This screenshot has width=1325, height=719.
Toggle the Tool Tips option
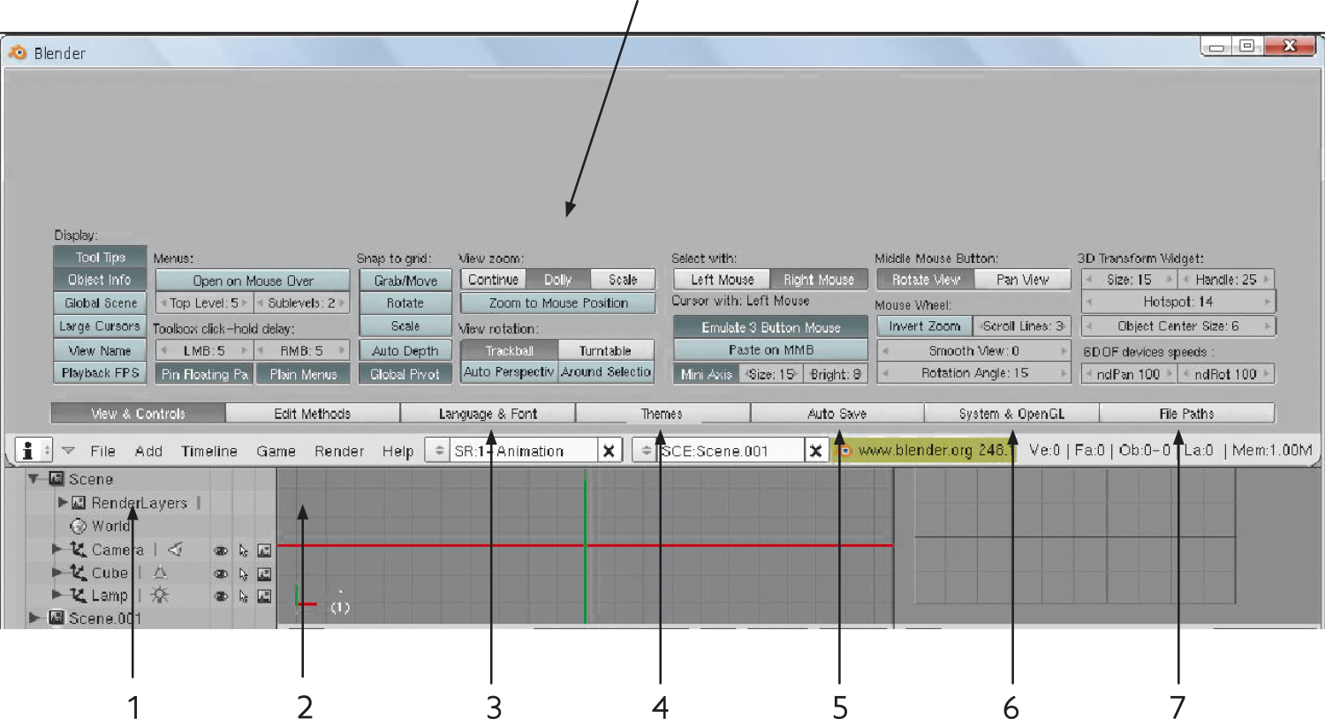(x=100, y=257)
